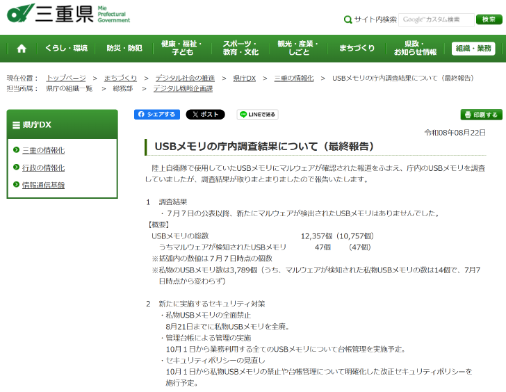Click the LINE logo icon
Screen dimensions: 506x392
click(243, 115)
